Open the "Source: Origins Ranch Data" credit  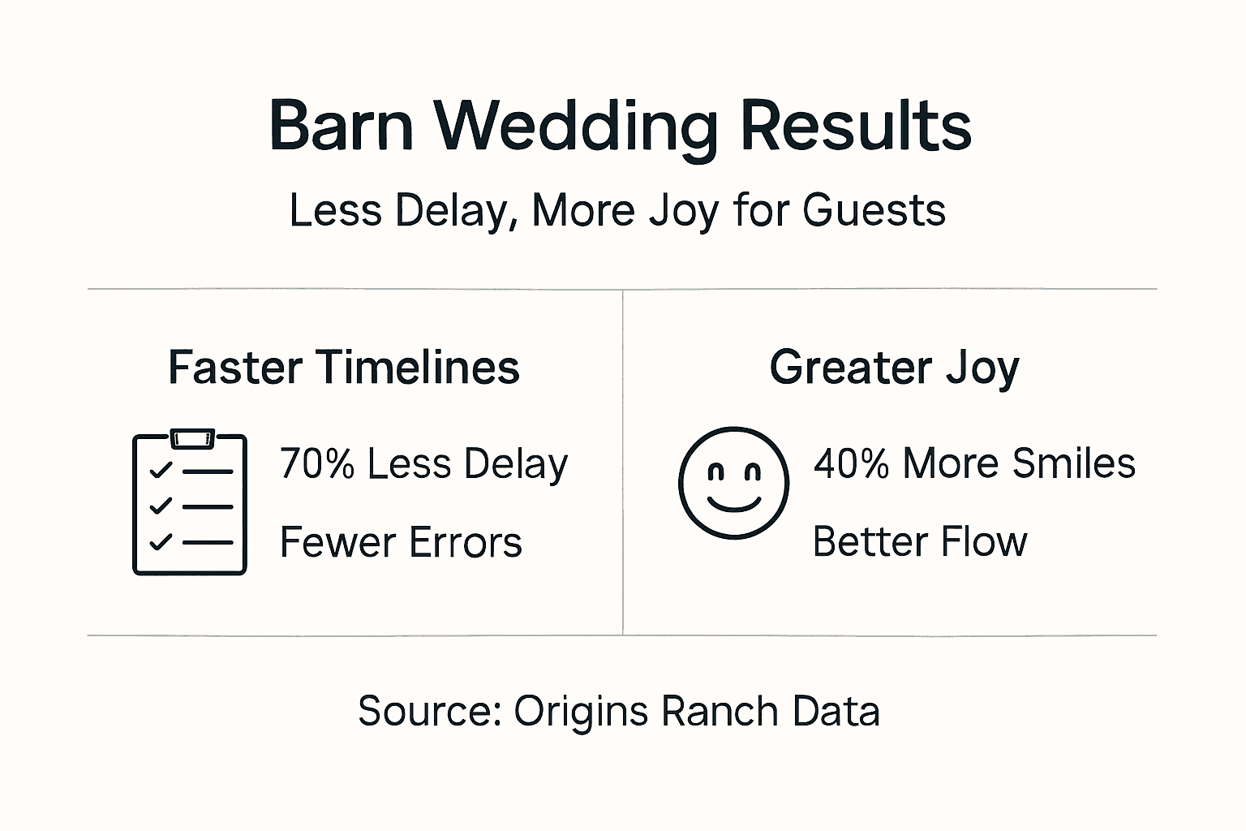tap(619, 711)
